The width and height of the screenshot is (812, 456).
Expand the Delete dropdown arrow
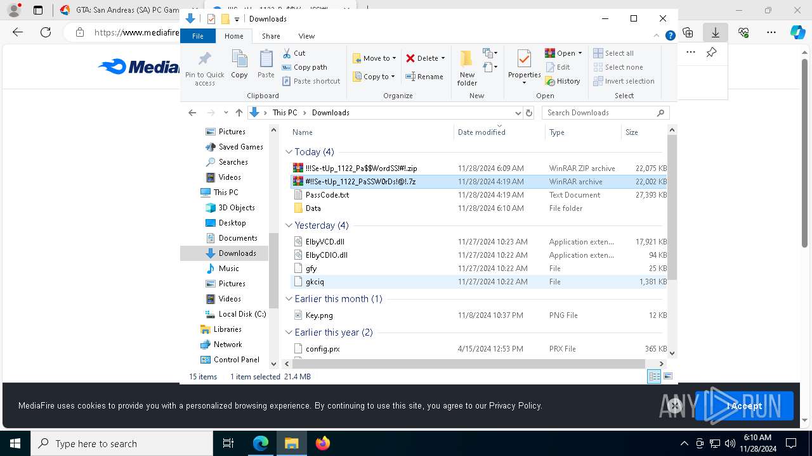click(x=443, y=58)
